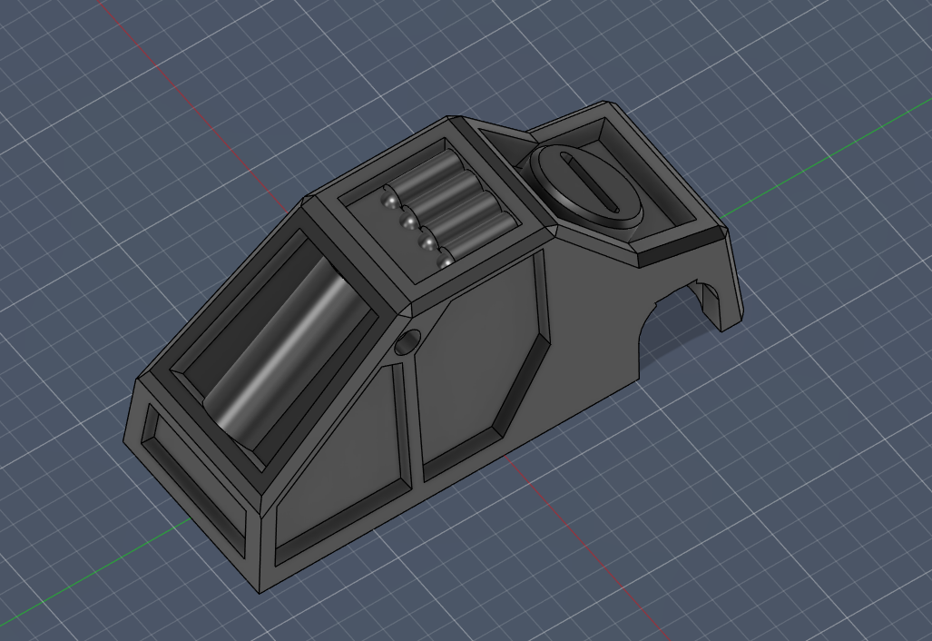This screenshot has width=932, height=641.
Task: Click the lowest small sphere beside the cylinders
Action: 445,261
